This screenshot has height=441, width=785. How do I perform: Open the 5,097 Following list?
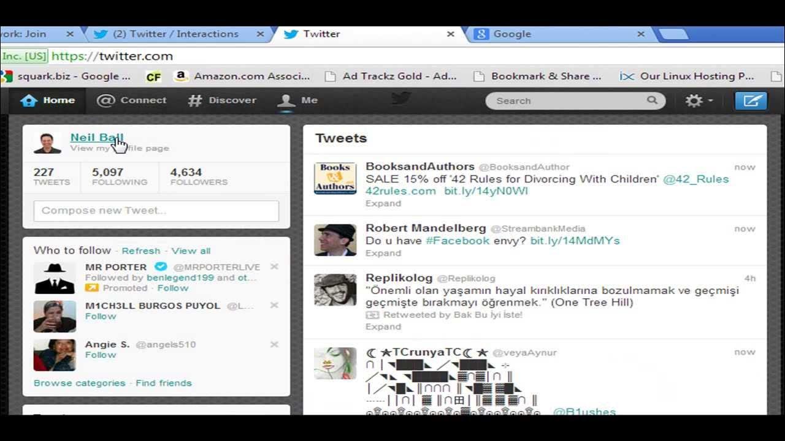(x=120, y=176)
